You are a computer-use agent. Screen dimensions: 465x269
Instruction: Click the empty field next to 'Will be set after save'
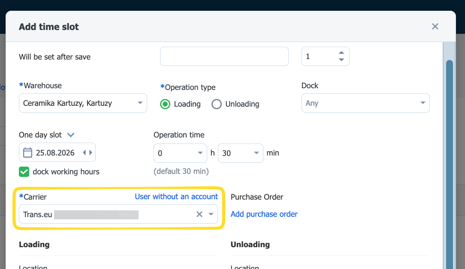coord(224,56)
